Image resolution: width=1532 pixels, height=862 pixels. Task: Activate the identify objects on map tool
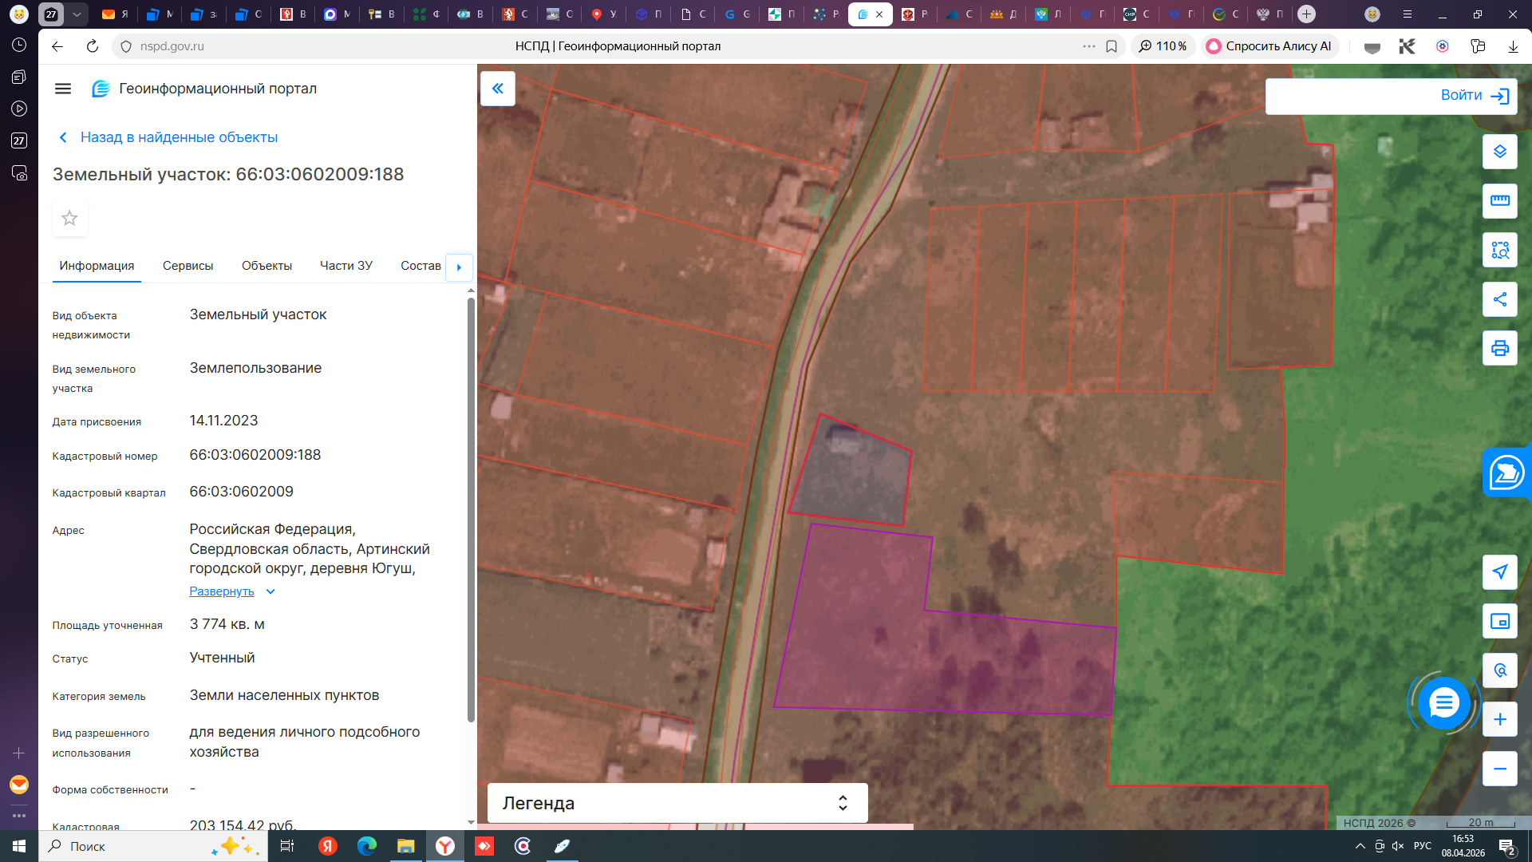1499,250
